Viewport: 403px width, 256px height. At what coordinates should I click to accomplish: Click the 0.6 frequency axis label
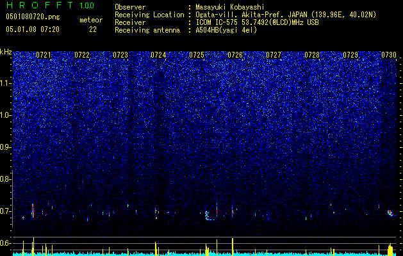[x=6, y=243]
